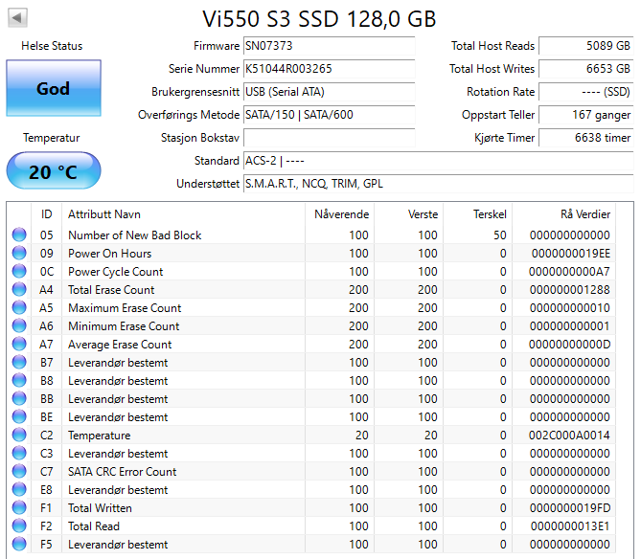Click status orb for Total Erase Count
This screenshot has height=559, width=641.
[19, 289]
